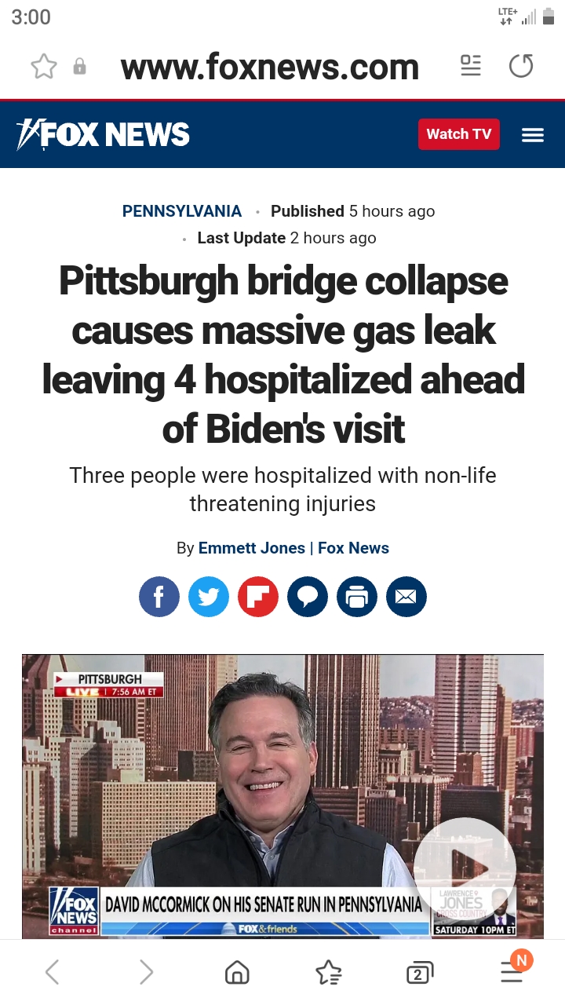The width and height of the screenshot is (565, 1005).
Task: Go to Fox News logo homepage
Action: pos(103,135)
